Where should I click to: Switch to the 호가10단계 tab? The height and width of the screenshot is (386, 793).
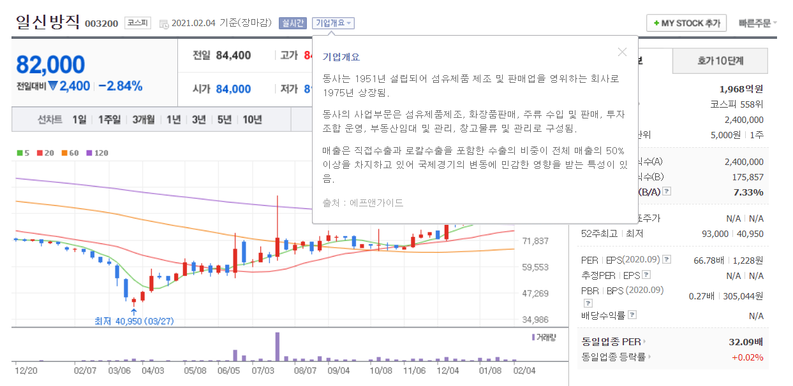pyautogui.click(x=720, y=61)
